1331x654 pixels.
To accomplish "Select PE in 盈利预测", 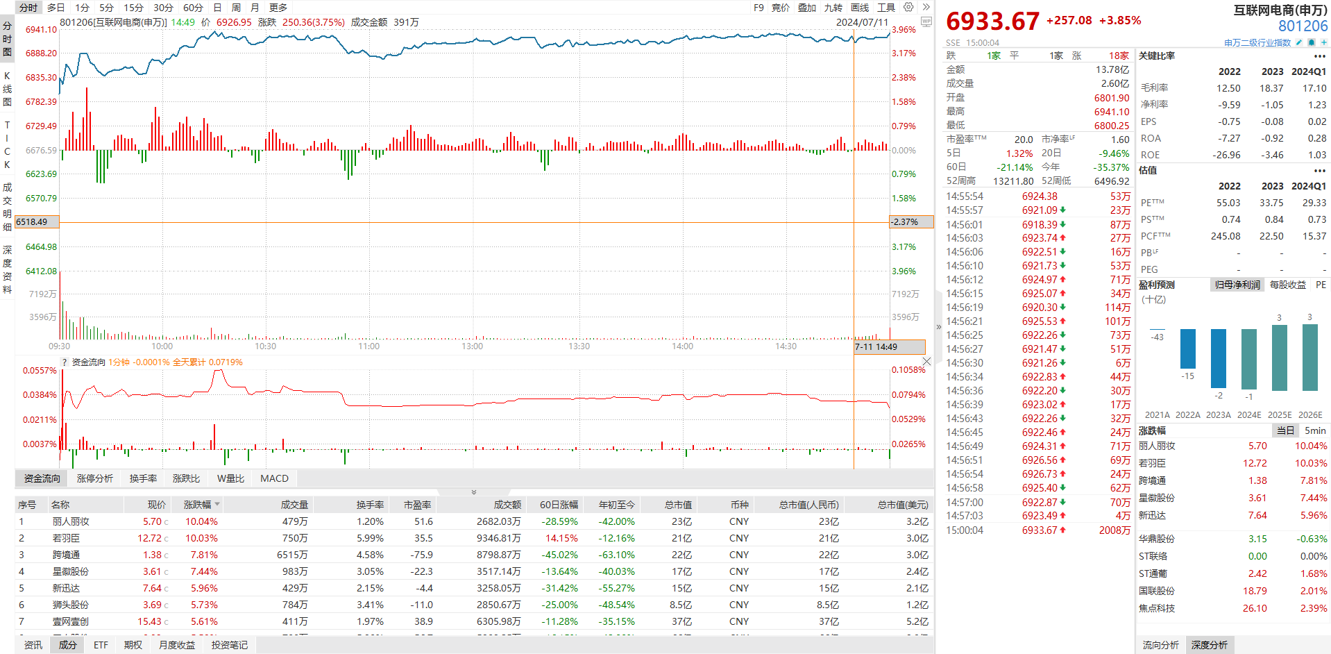I will (1321, 285).
